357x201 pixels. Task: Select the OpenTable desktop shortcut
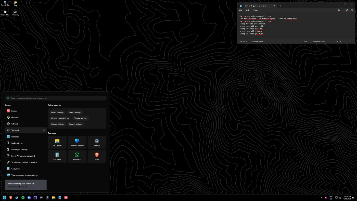(5, 13)
